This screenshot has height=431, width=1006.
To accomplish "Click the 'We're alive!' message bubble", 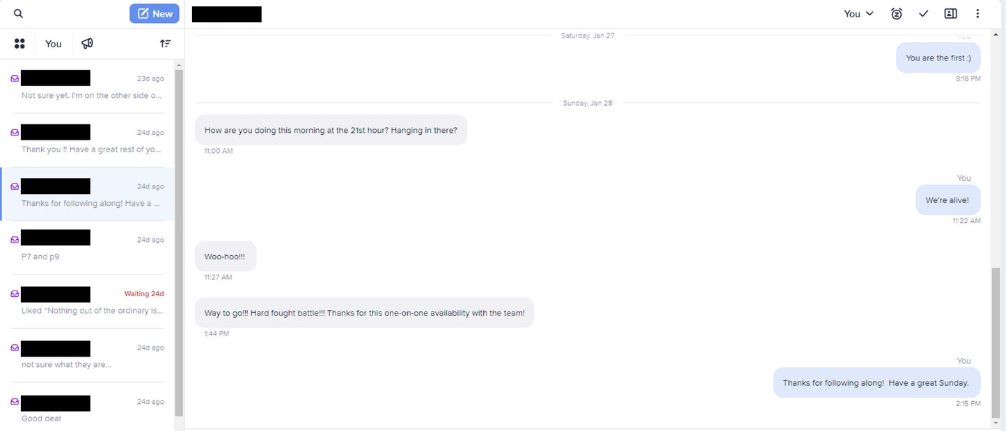I will pyautogui.click(x=947, y=200).
